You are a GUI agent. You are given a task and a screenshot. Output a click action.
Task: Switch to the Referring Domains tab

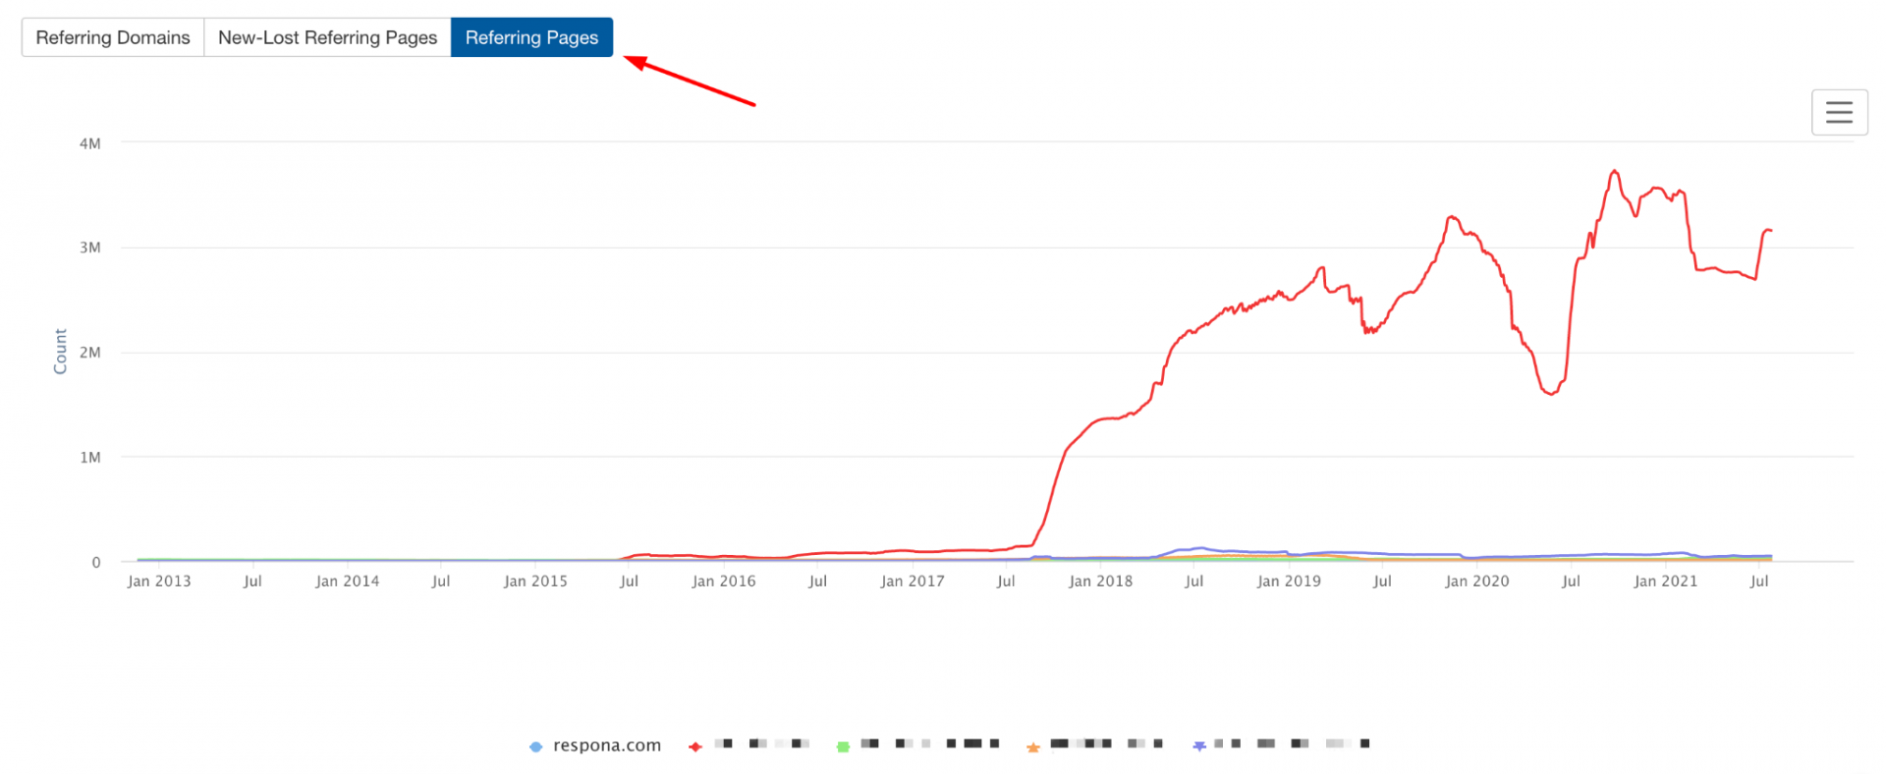click(113, 37)
